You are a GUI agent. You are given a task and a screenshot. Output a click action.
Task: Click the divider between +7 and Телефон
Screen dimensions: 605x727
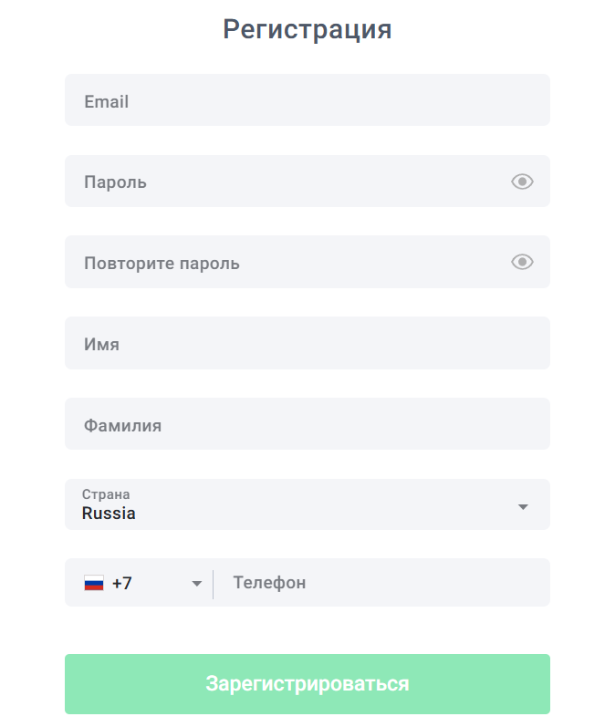(213, 584)
